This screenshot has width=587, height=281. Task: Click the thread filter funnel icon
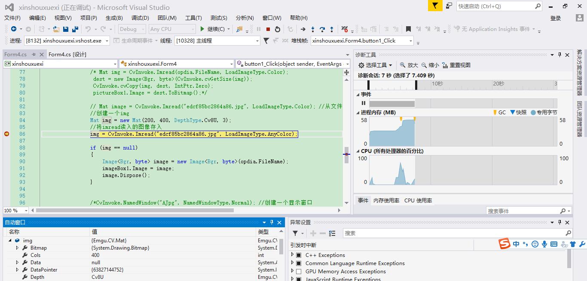[x=266, y=41]
